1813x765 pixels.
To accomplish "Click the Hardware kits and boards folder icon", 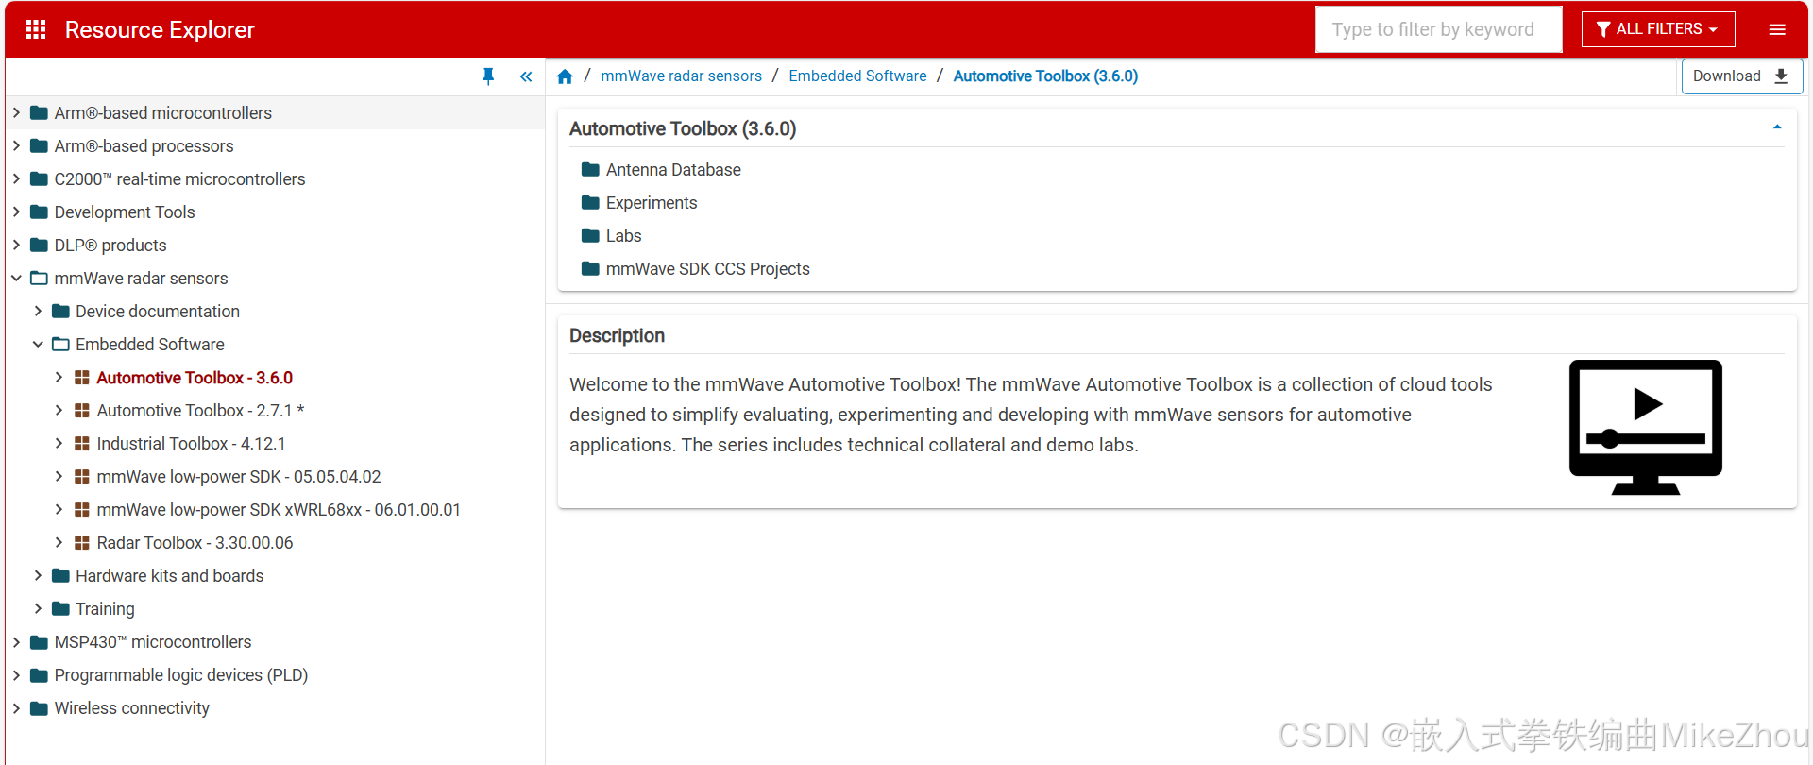I will [60, 575].
